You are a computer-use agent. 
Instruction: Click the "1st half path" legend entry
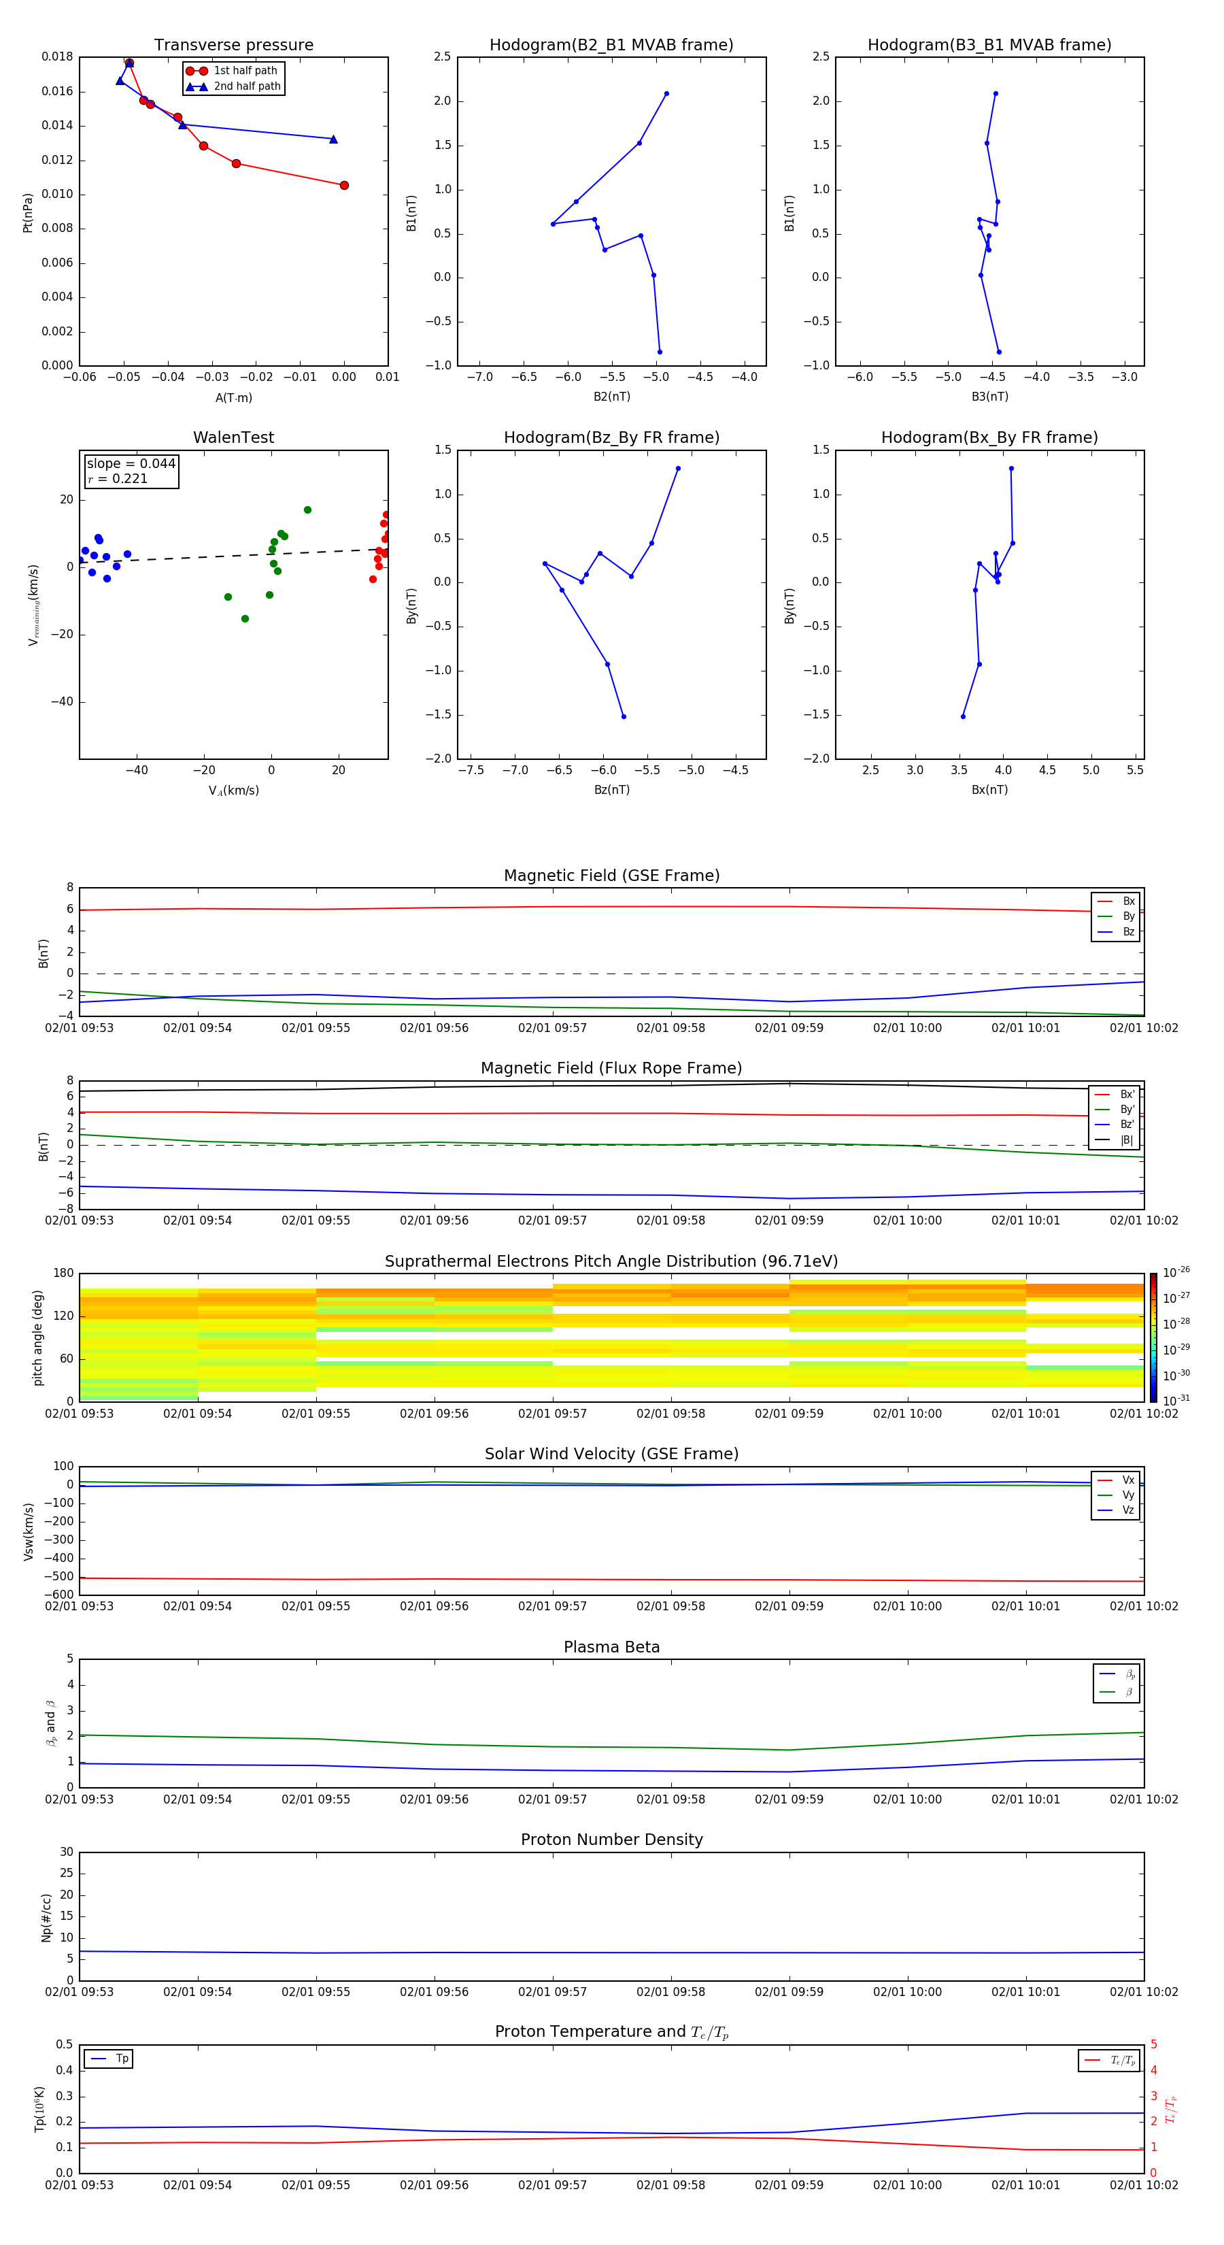(232, 71)
